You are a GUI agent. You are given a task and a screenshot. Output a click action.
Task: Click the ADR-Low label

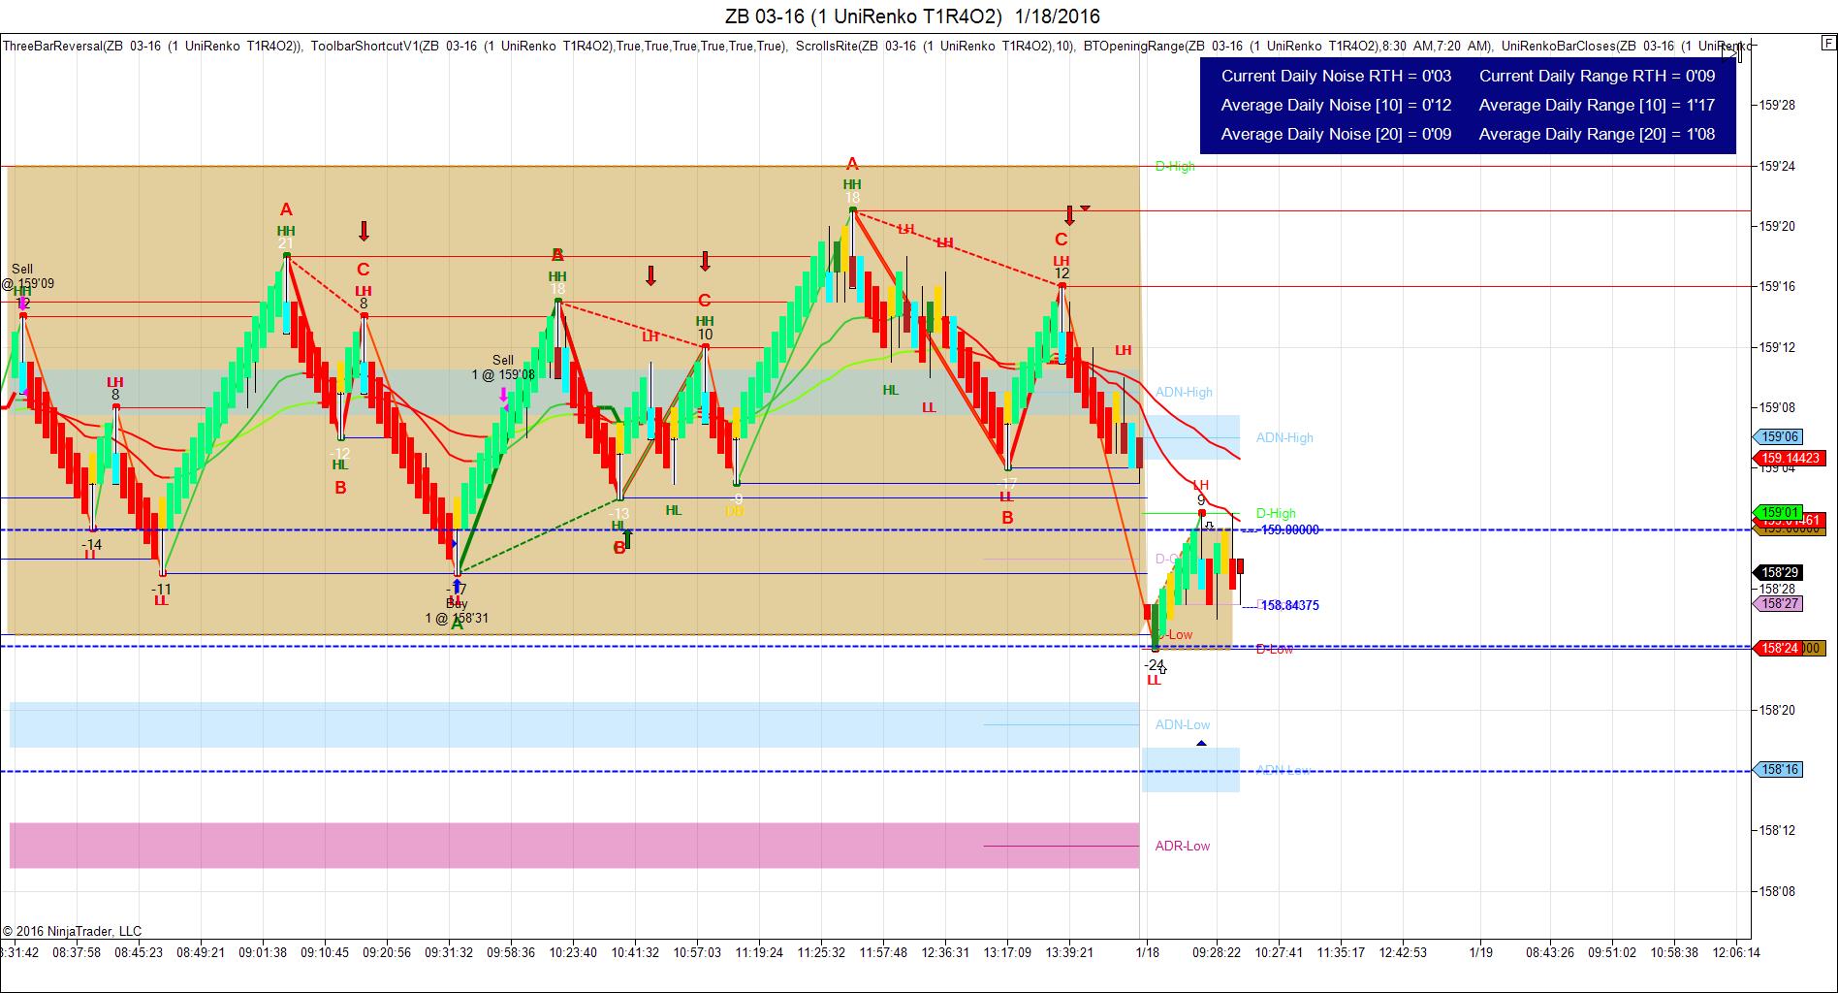click(x=1182, y=846)
